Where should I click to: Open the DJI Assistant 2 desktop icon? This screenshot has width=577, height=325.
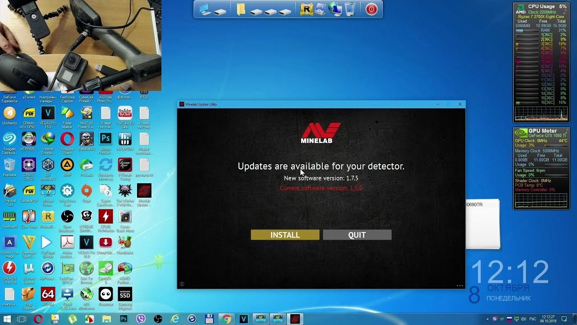[x=48, y=168]
